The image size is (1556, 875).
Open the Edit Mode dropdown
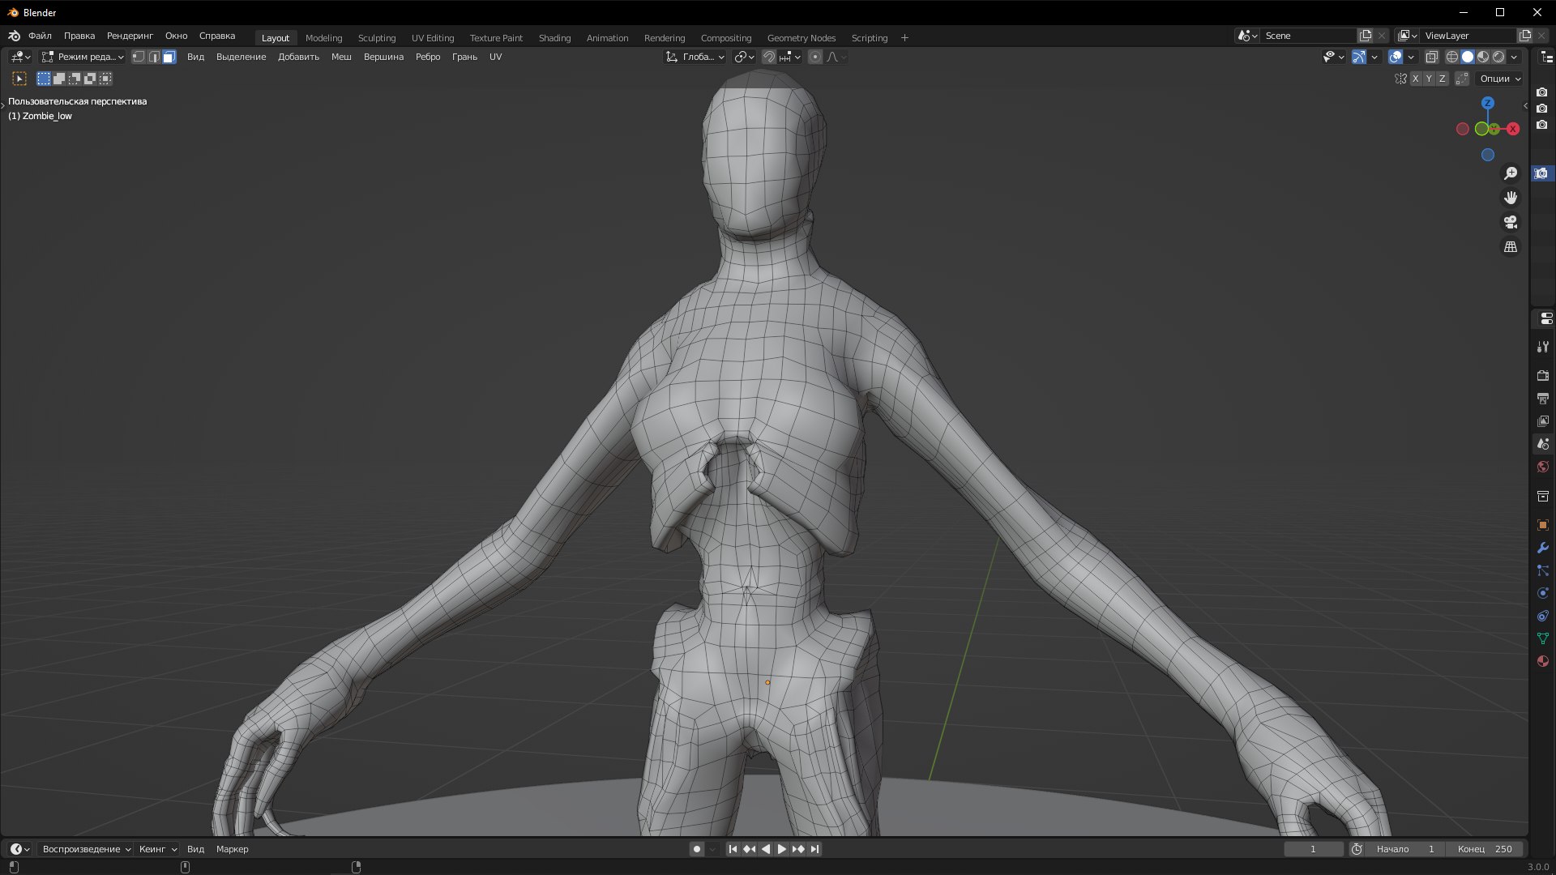click(83, 57)
